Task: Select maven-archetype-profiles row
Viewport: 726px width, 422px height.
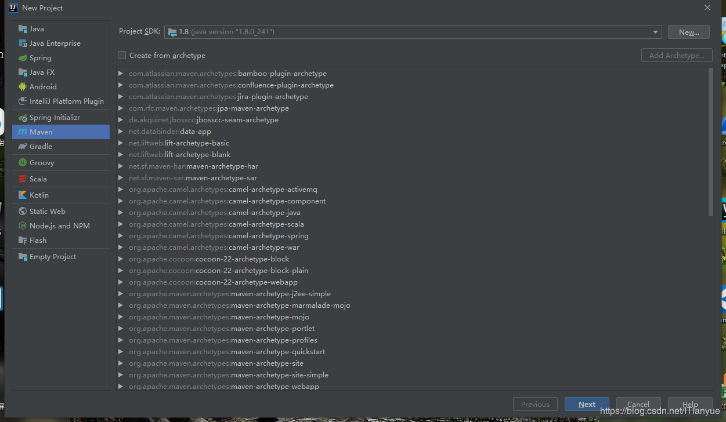Action: click(412, 340)
